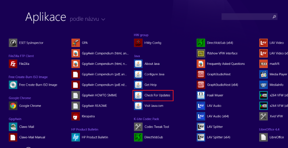Select K-Lite Codec Pack group header
This screenshot has height=148, width=288.
[147, 119]
